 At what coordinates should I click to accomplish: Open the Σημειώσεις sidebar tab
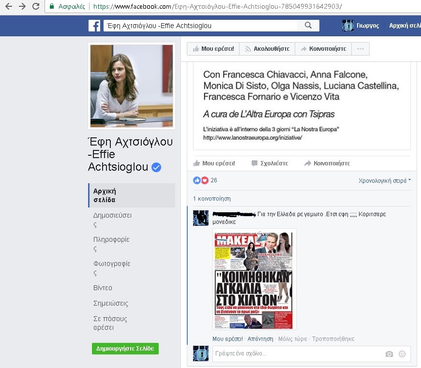point(111,303)
